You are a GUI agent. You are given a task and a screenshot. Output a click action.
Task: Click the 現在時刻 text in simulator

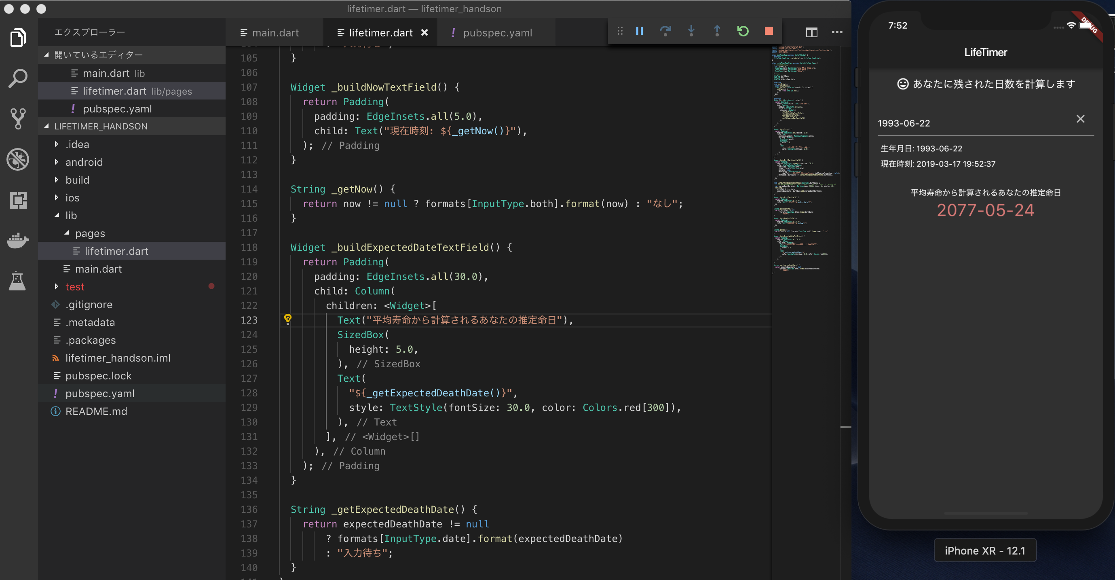[938, 164]
